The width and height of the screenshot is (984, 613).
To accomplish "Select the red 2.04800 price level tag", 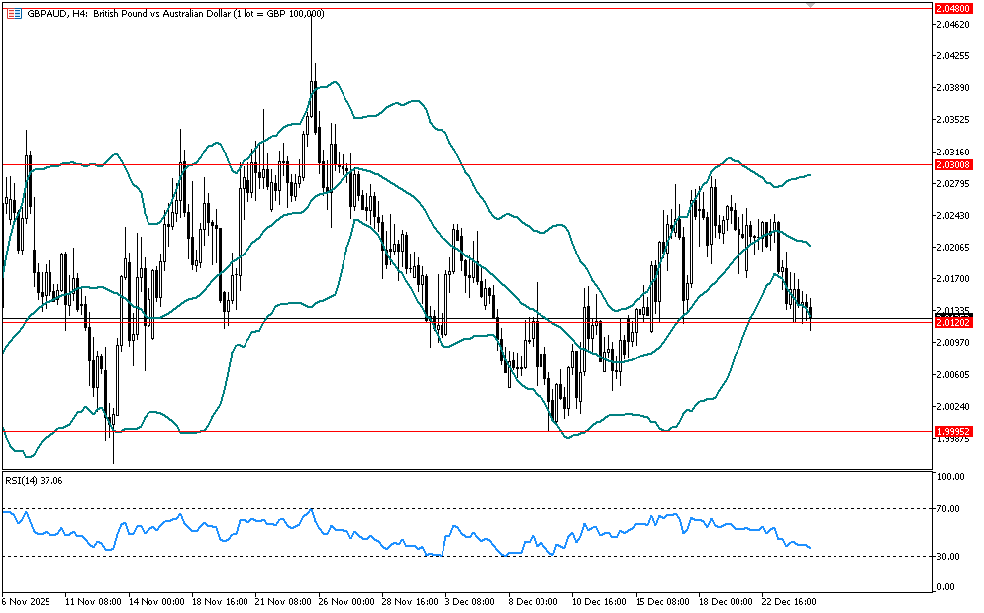I will pos(952,7).
